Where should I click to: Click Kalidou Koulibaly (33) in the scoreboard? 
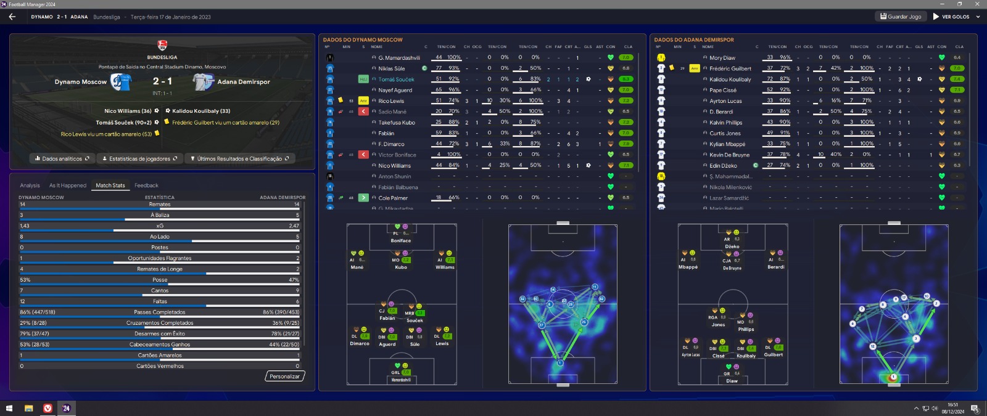pos(201,111)
